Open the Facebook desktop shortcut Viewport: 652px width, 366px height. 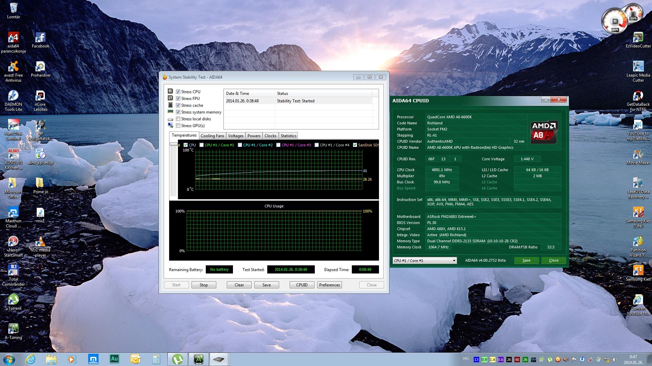(40, 40)
